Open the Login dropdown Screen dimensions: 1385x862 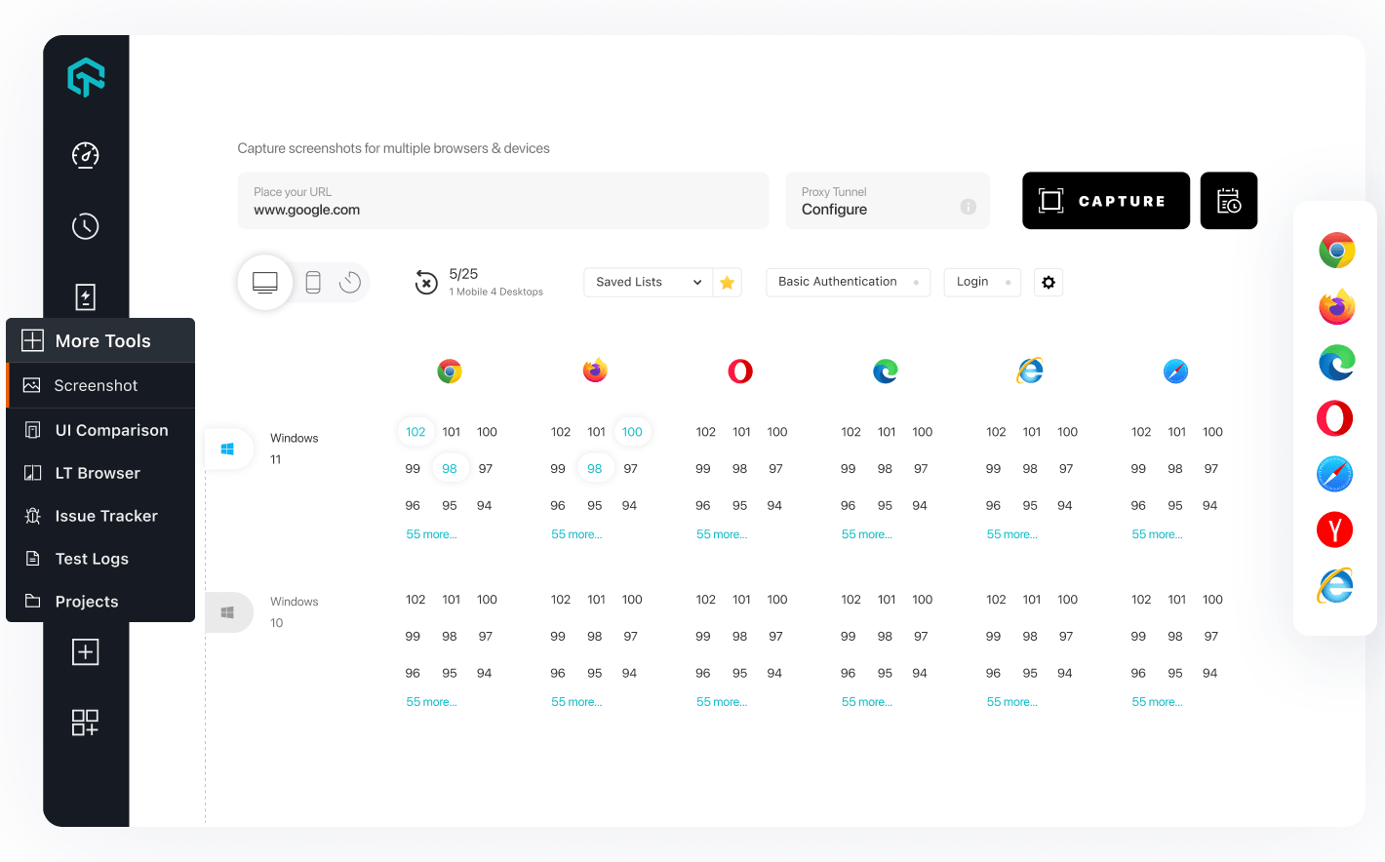coord(982,282)
